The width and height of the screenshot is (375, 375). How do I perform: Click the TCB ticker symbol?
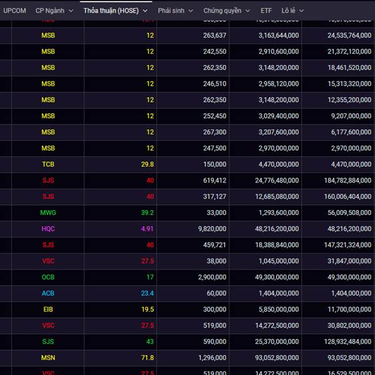48,164
